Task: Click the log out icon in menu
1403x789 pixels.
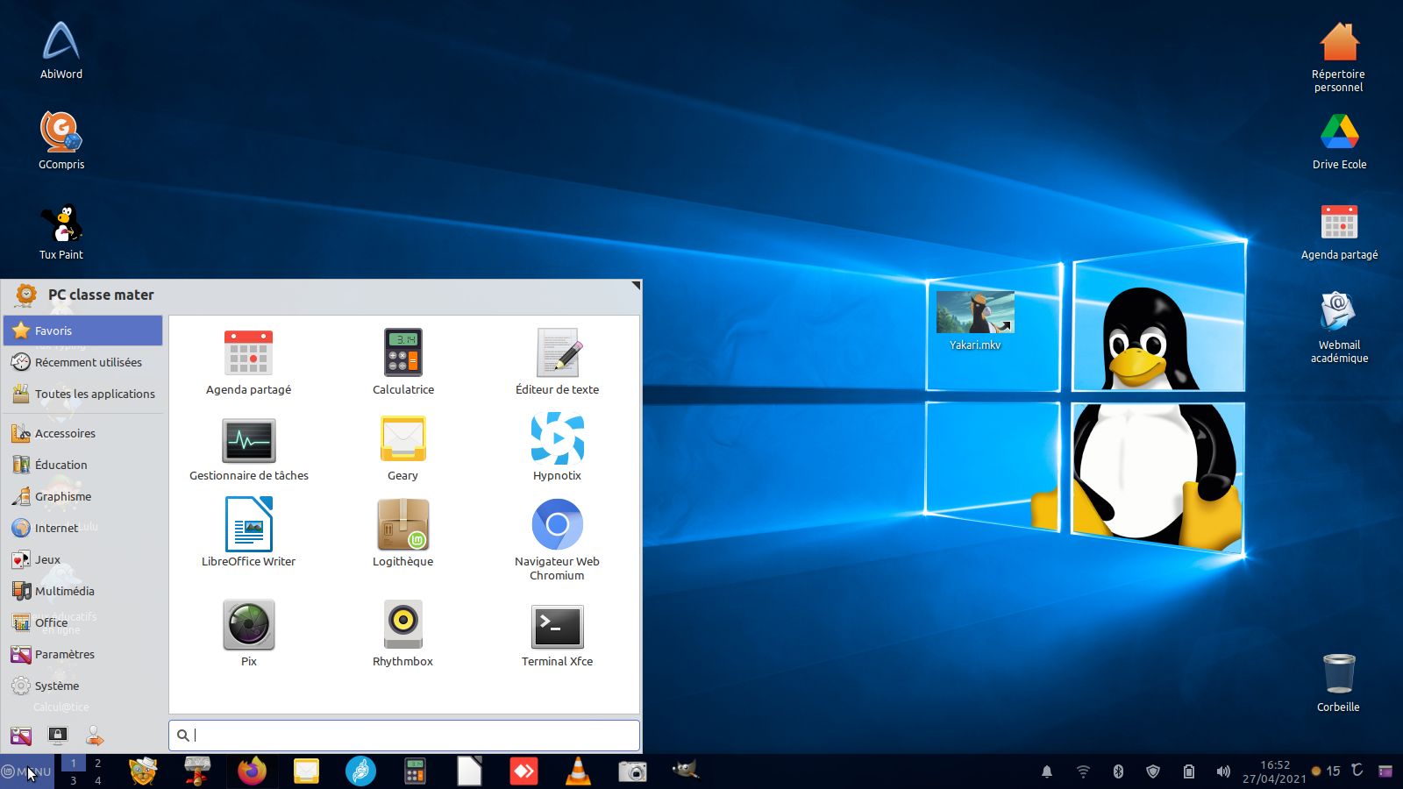Action: tap(95, 736)
